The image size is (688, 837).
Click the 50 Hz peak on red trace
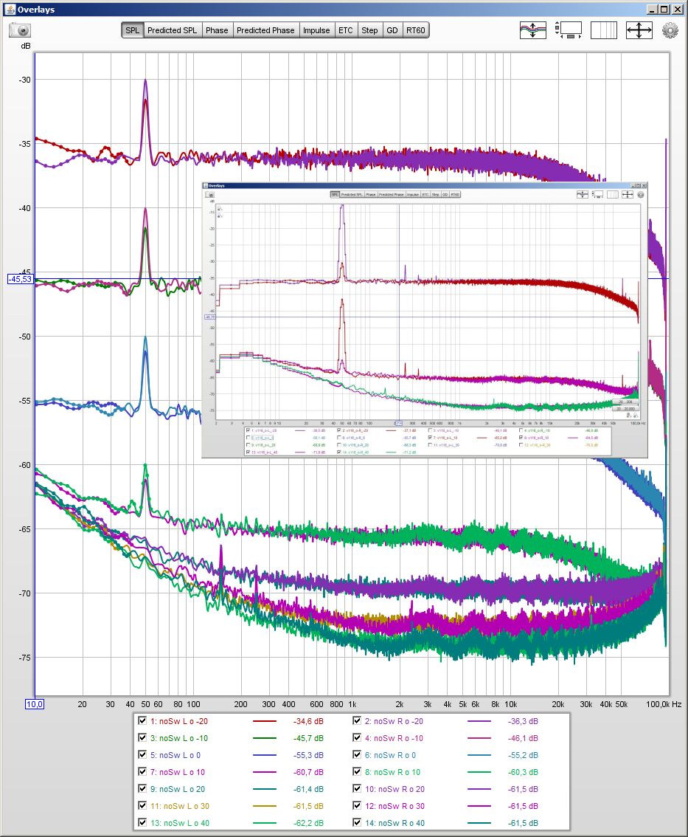click(x=145, y=100)
